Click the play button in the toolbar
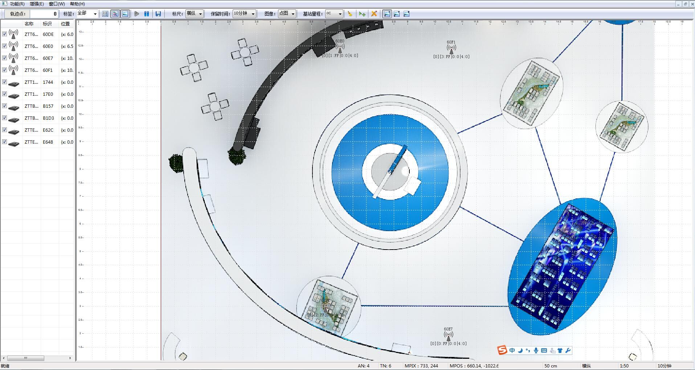This screenshot has width=695, height=370. click(x=137, y=14)
